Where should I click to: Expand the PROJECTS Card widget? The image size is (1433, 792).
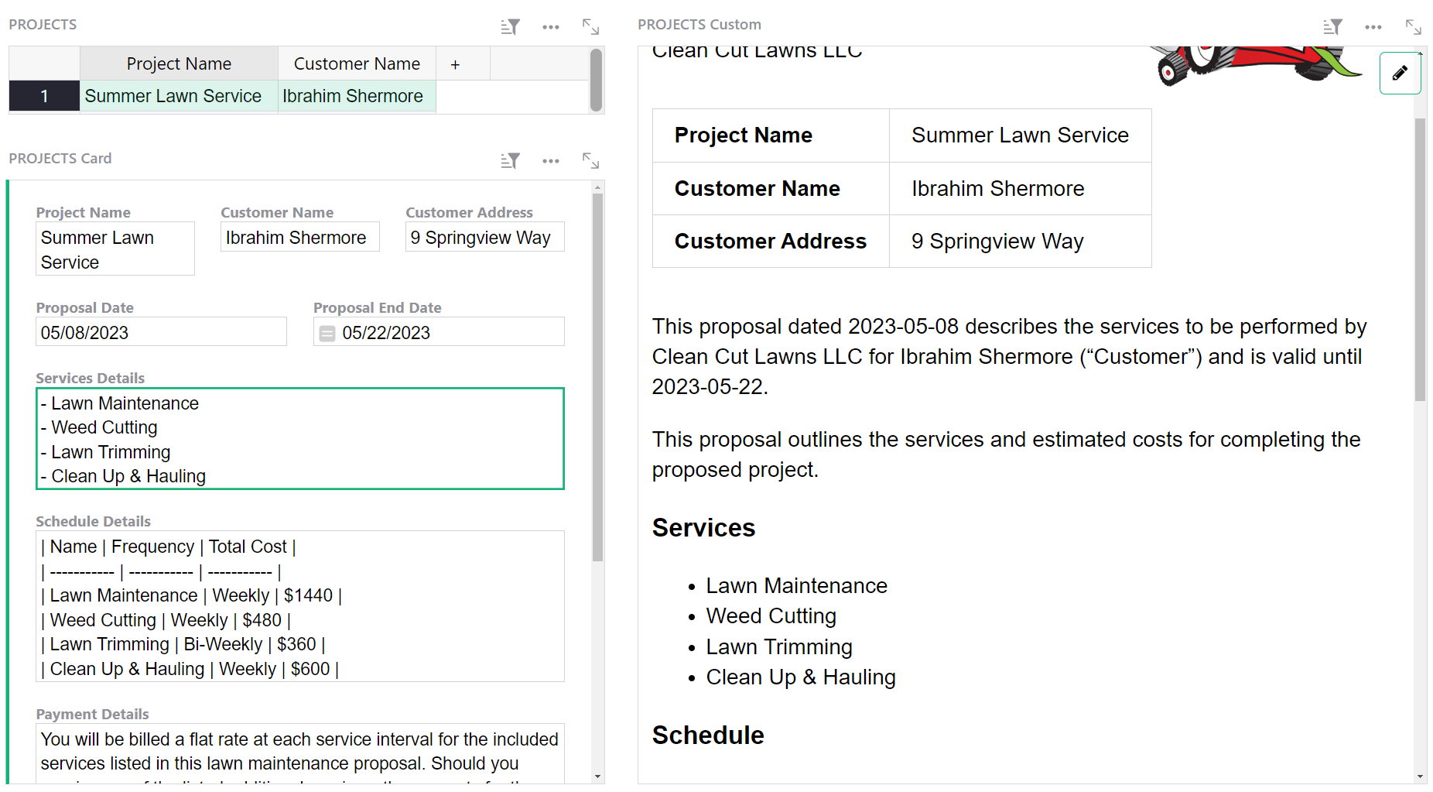pos(590,161)
